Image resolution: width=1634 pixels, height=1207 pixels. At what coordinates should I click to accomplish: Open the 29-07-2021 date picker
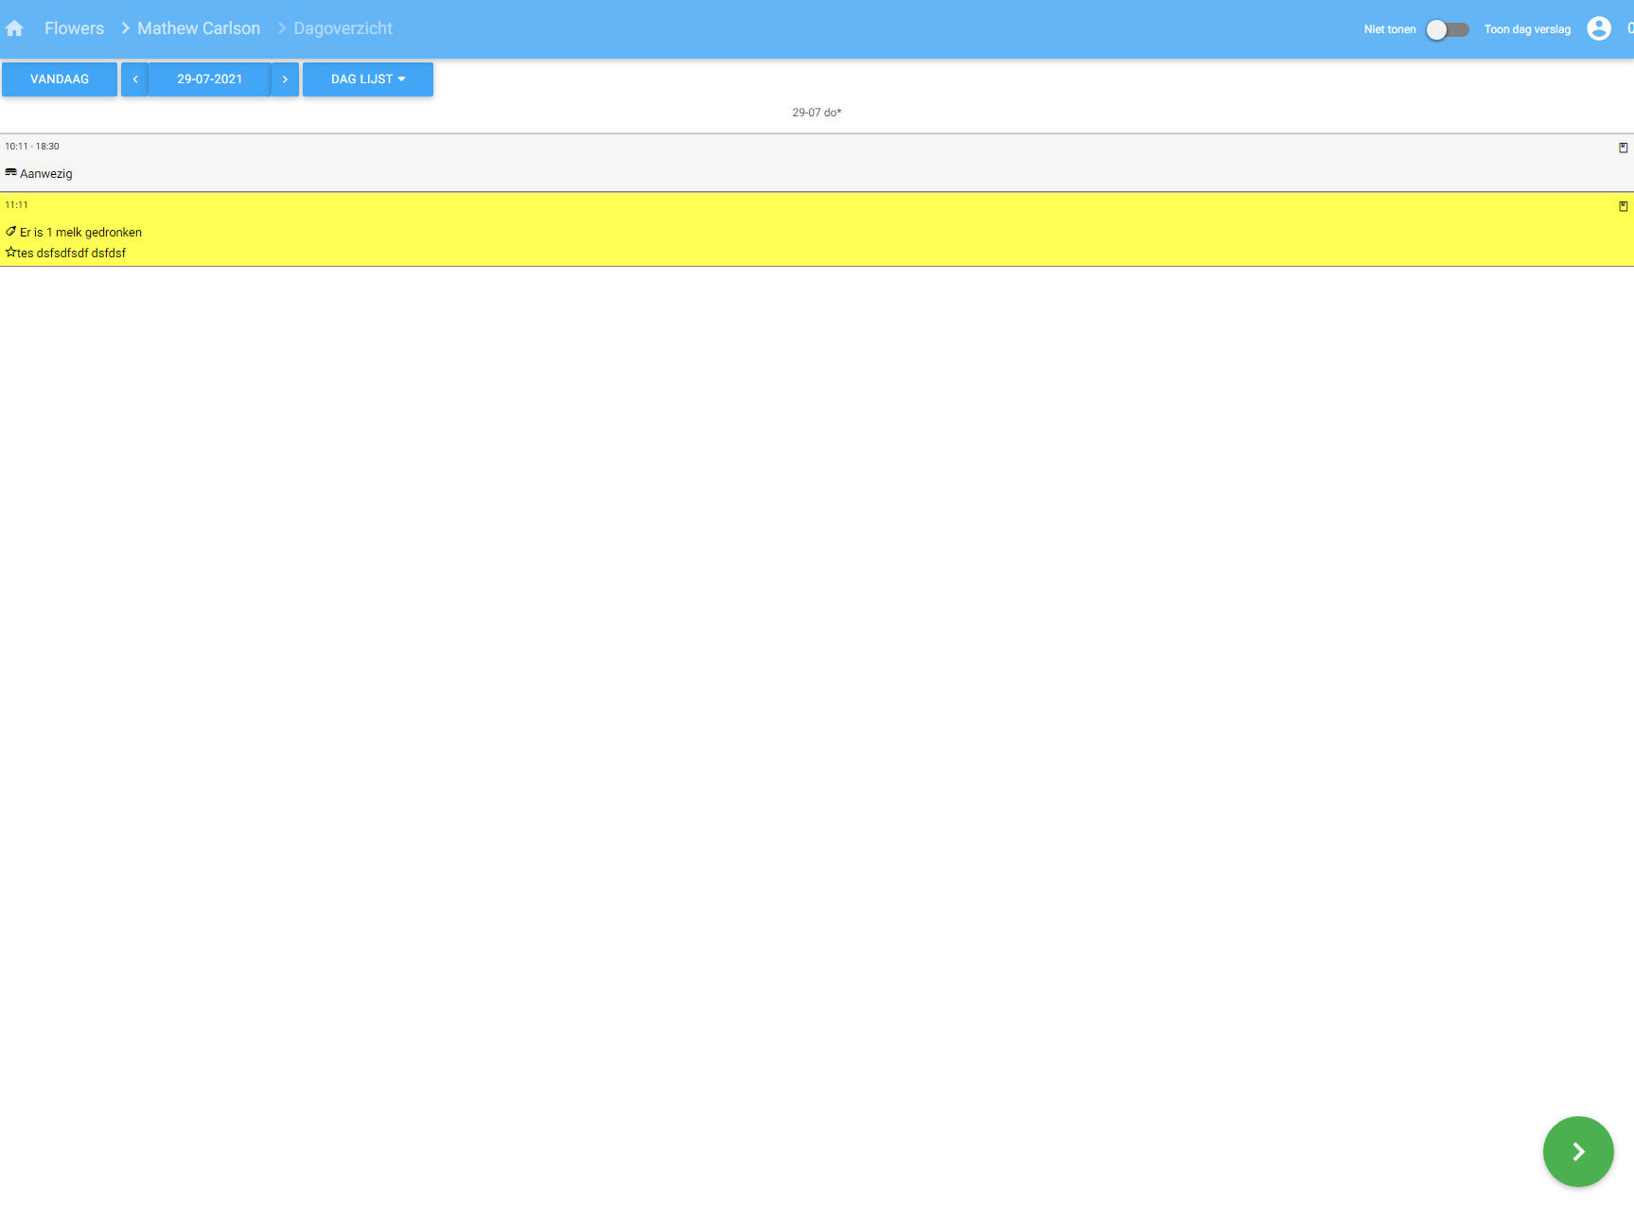[209, 79]
